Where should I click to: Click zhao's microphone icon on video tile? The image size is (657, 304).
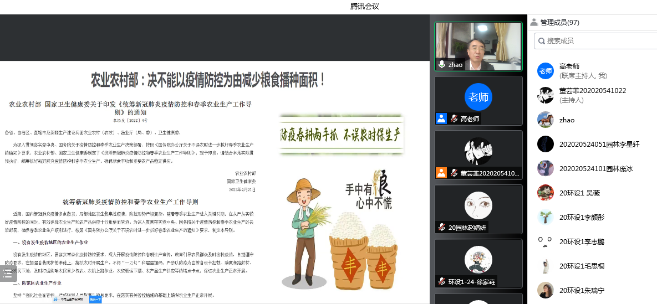coord(442,65)
